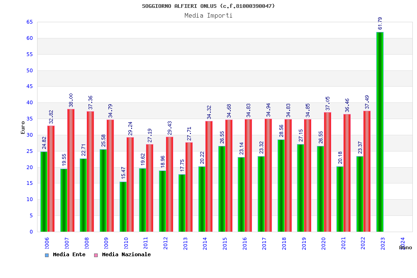The width and height of the screenshot is (417, 278).
Task: Click the red 2020 bar valued 37.05
Action: click(x=328, y=172)
